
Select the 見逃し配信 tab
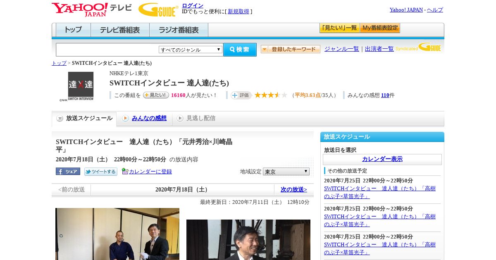(x=196, y=118)
